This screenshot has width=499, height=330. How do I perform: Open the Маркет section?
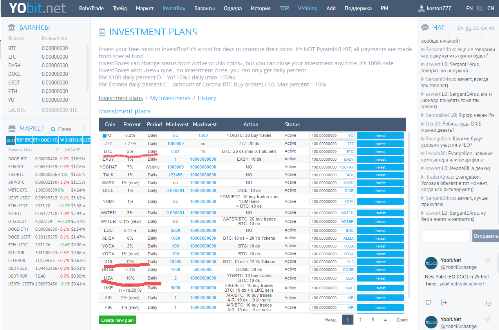tap(145, 8)
